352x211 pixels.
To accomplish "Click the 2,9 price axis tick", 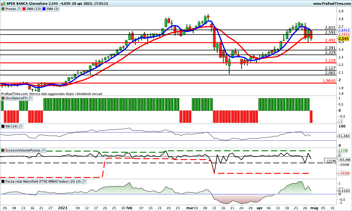I will coord(341,11).
